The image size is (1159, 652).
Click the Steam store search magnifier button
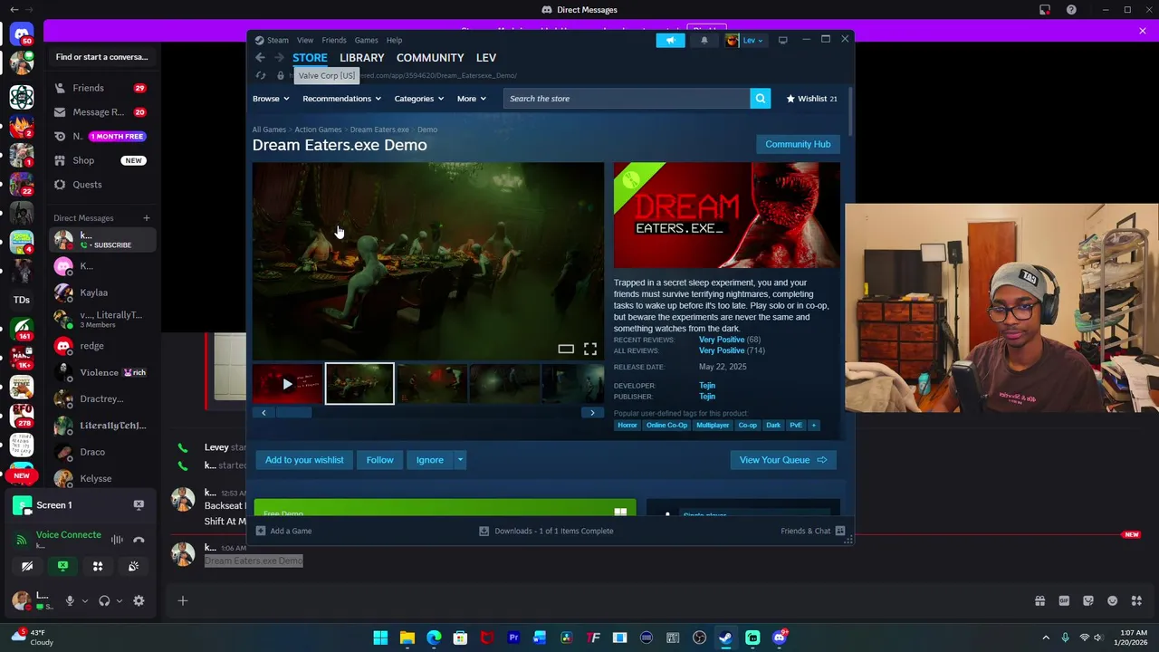761,99
